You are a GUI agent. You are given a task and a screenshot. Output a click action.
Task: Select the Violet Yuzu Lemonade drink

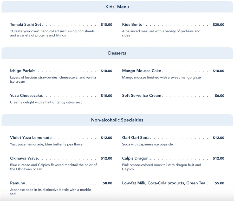point(31,138)
